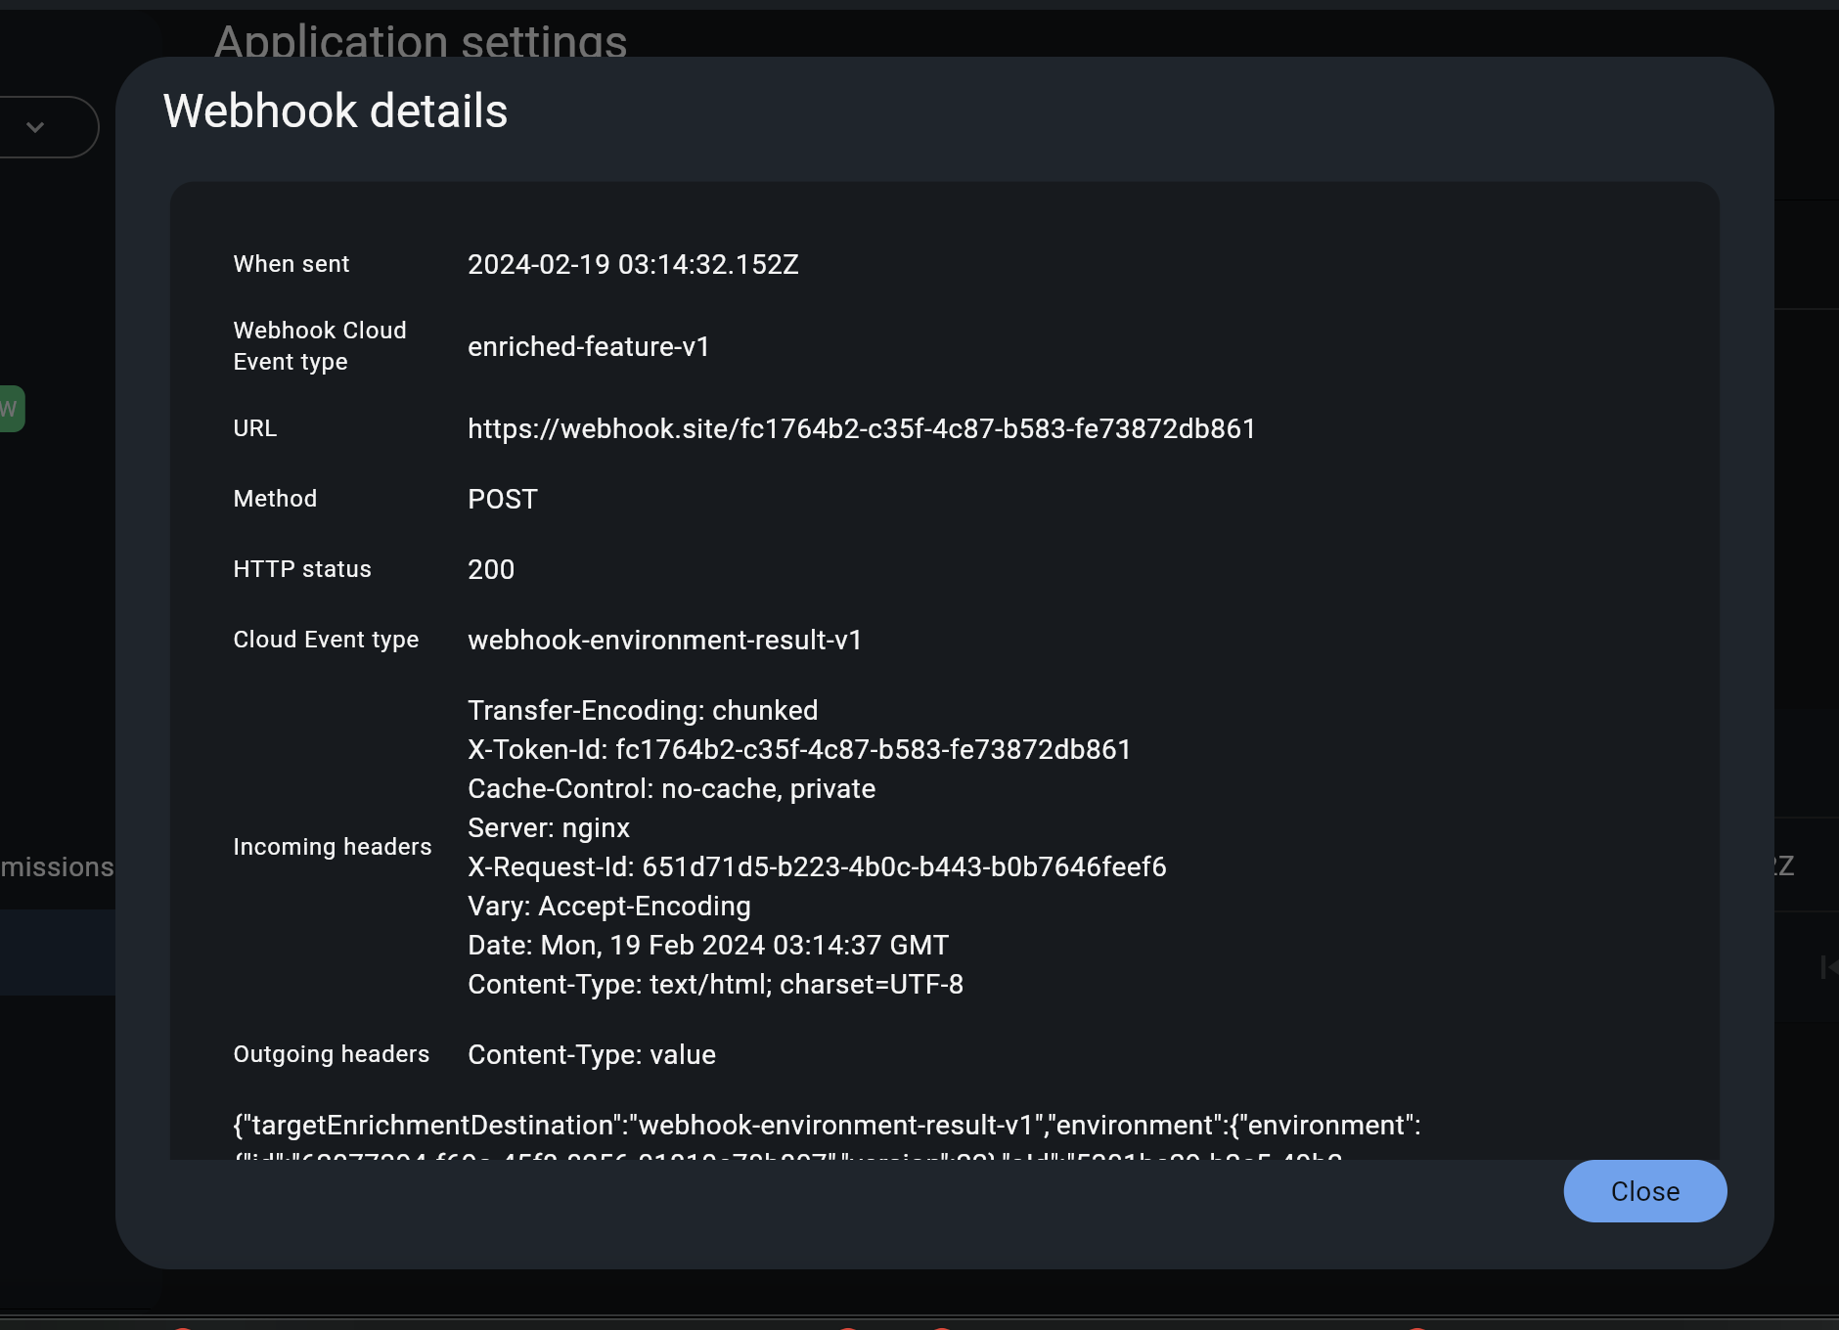Click the Webhook details dialog title
1839x1330 pixels.
335,111
